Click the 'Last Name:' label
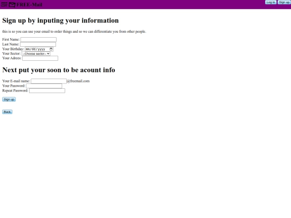This screenshot has height=218, width=291. (11, 44)
